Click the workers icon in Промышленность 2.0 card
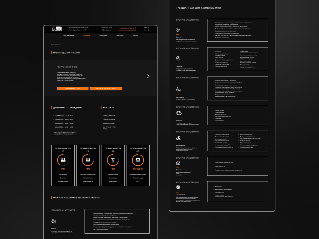Image resolution: width=319 pixels, height=239 pixels. [88, 160]
